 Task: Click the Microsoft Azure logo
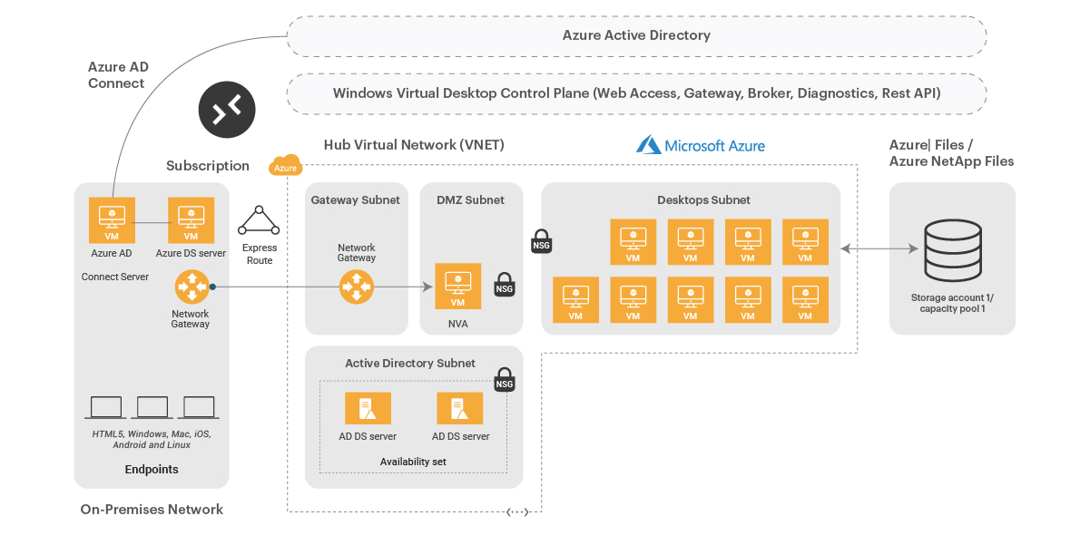[700, 145]
